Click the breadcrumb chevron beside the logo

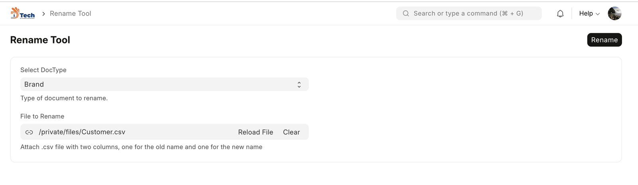point(43,14)
